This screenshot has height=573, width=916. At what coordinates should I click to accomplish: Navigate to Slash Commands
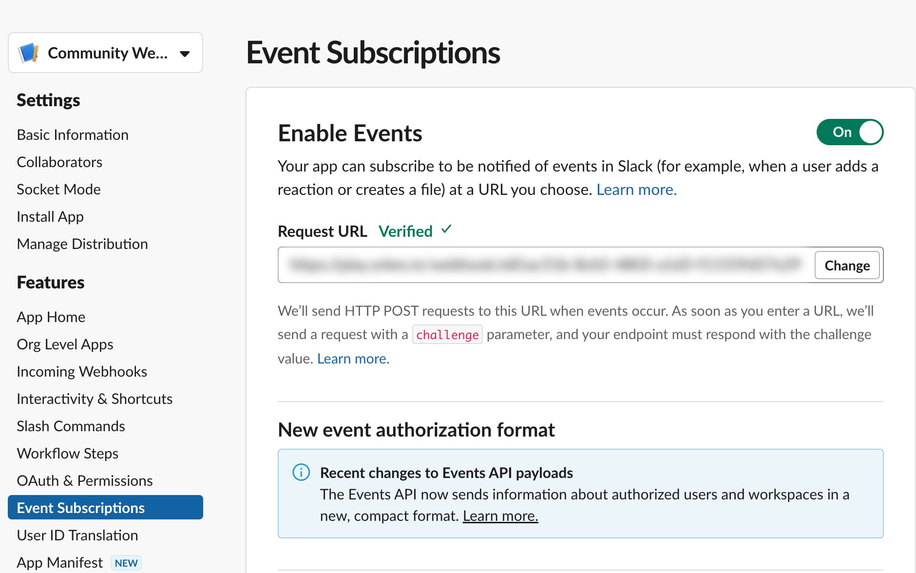point(71,426)
